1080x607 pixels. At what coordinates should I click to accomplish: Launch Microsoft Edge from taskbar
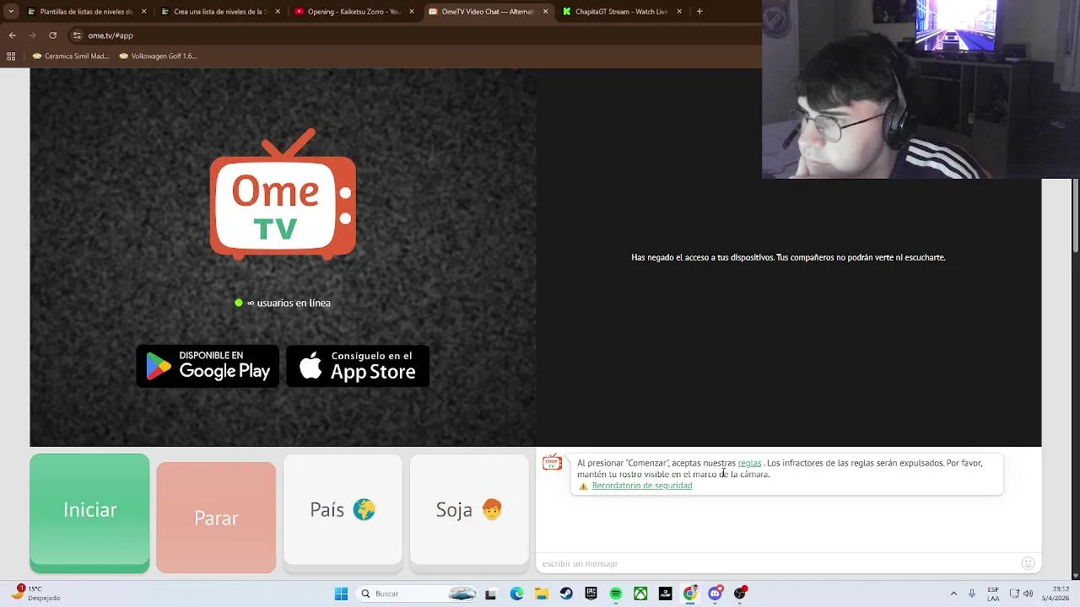[516, 594]
